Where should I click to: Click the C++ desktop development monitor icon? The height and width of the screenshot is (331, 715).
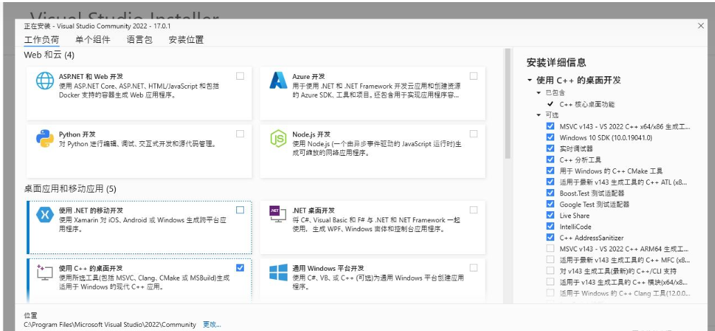click(44, 272)
